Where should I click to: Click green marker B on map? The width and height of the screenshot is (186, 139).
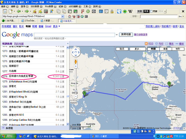(x=169, y=84)
